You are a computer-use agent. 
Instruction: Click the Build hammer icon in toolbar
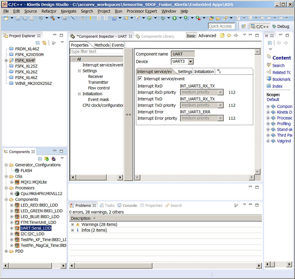point(53,18)
